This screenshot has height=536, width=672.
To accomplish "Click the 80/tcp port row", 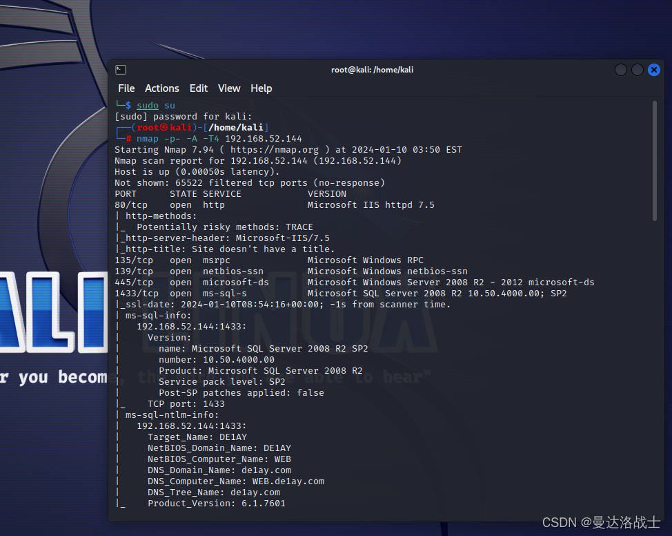I will pyautogui.click(x=275, y=205).
